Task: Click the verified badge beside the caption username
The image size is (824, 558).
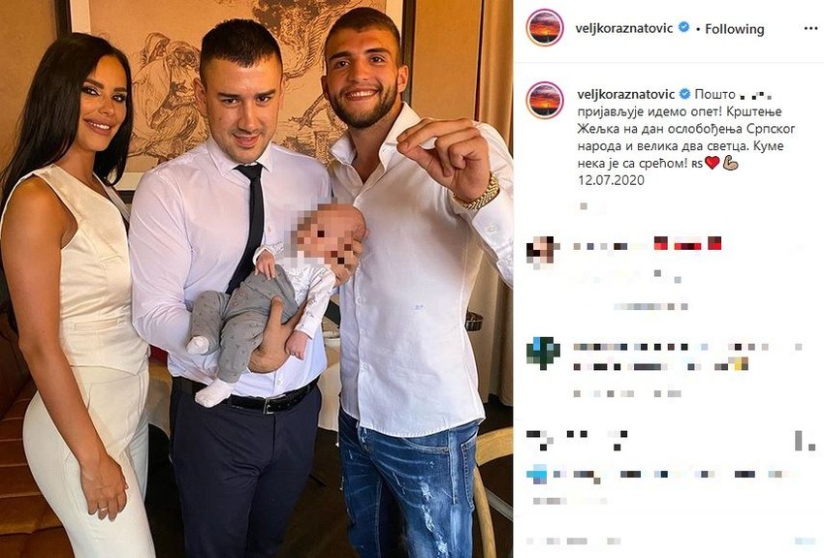Action: (684, 95)
